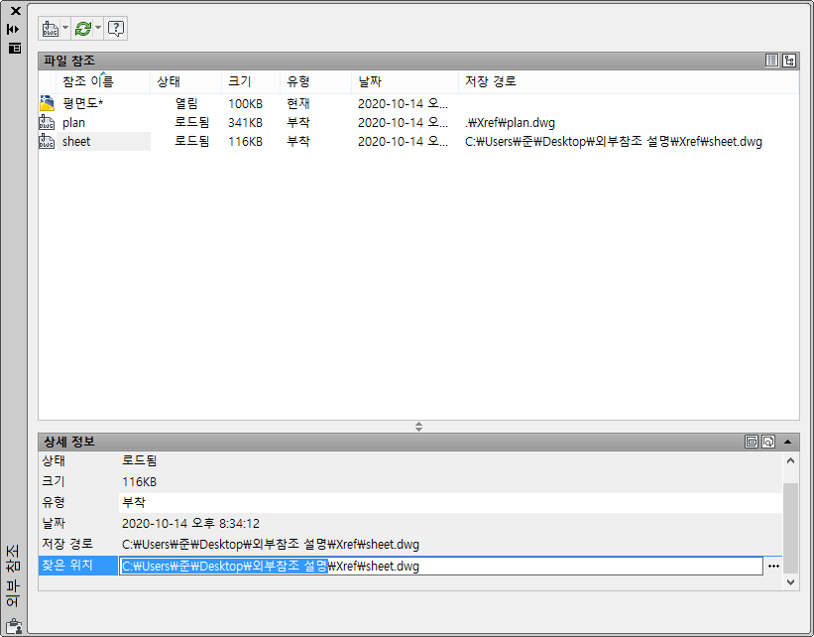The image size is (814, 637).
Task: Collapse the 상세 정보 panel
Action: click(787, 442)
